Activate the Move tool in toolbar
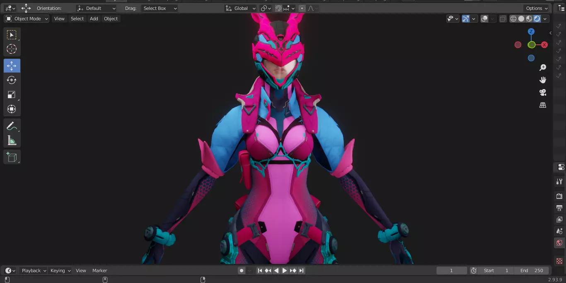The height and width of the screenshot is (283, 566). [12, 65]
